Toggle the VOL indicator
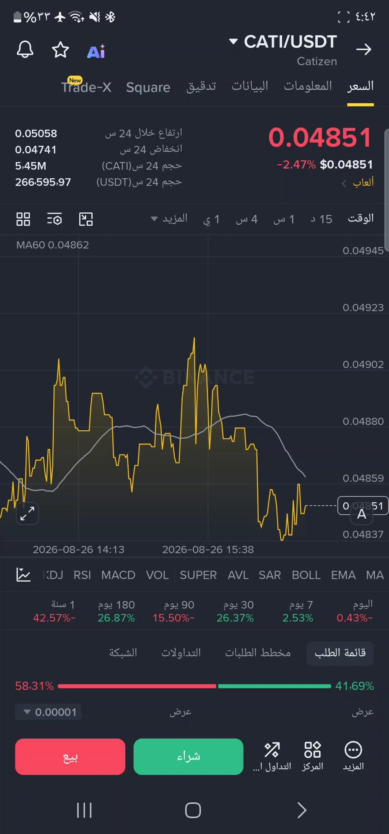 157,575
